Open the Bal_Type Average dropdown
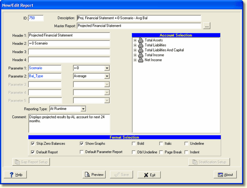 pos(106,76)
